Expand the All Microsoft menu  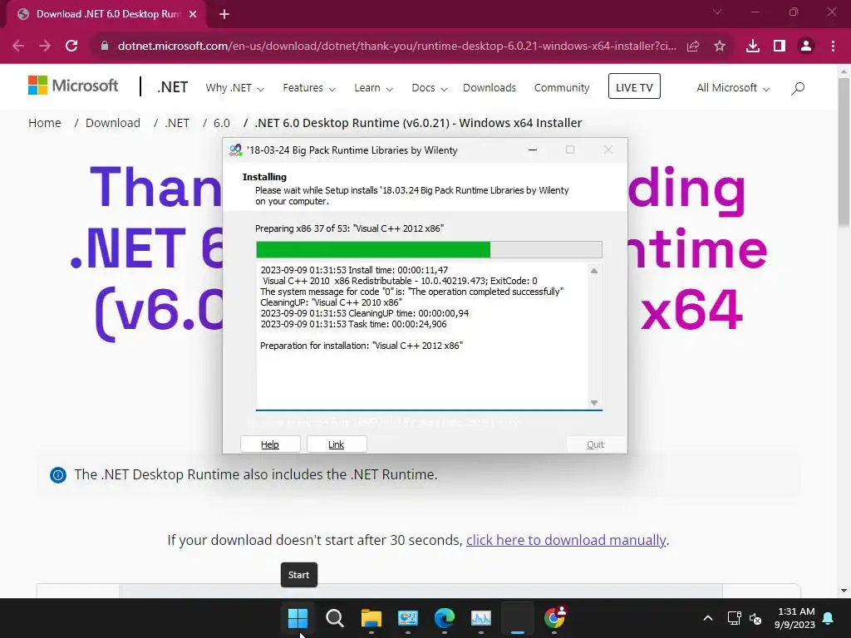coord(733,88)
